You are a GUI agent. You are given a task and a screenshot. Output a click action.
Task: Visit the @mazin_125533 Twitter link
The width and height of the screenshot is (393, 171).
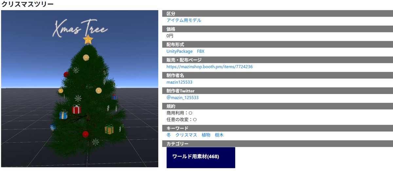[x=182, y=98]
